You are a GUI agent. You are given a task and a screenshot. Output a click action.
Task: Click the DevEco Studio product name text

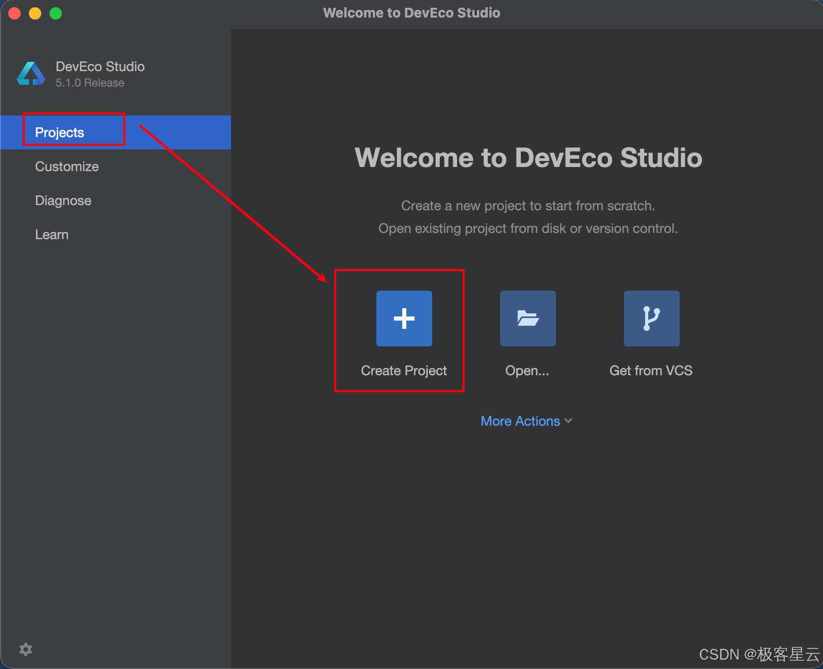tap(100, 66)
